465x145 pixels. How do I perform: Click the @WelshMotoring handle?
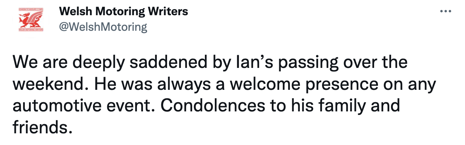pyautogui.click(x=103, y=27)
